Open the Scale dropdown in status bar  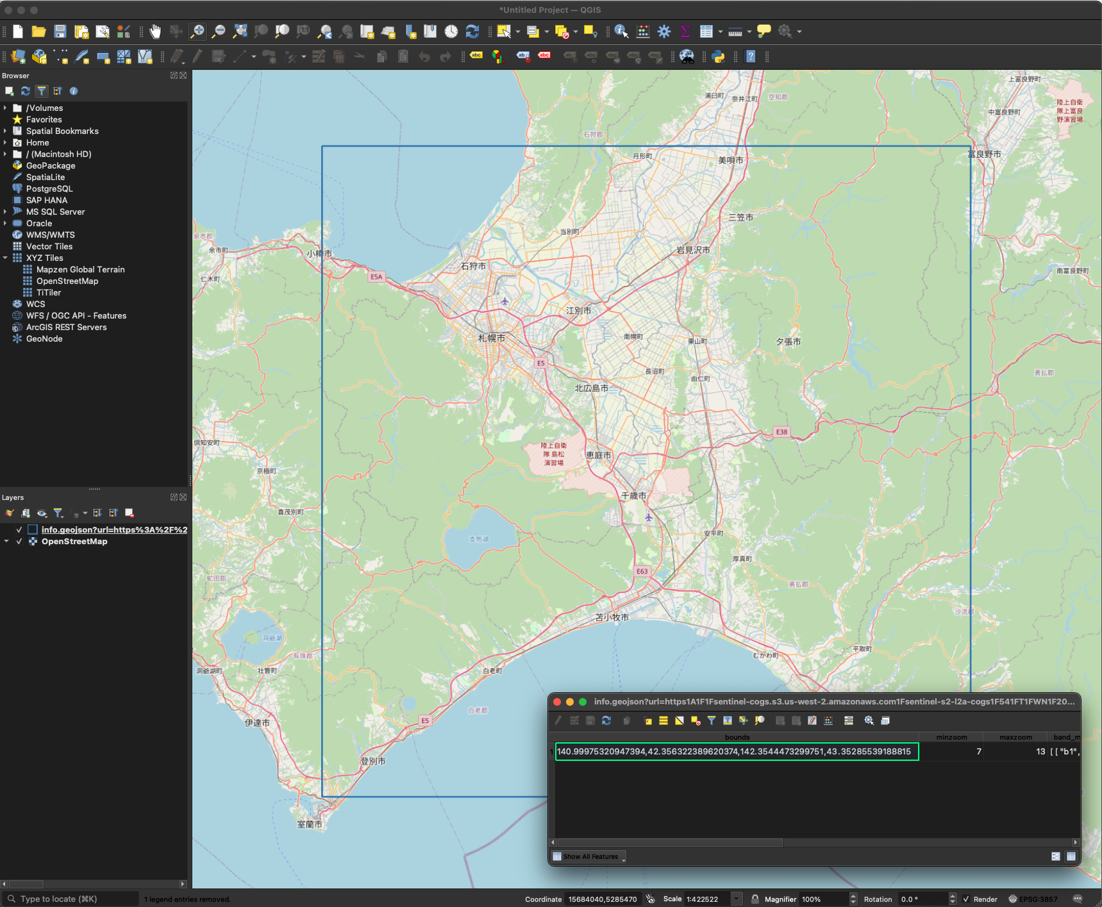click(737, 899)
